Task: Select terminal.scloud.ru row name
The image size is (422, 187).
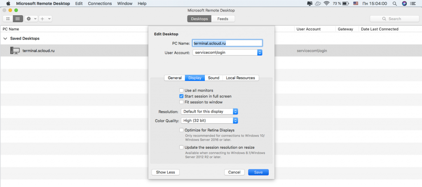Action: pos(38,51)
